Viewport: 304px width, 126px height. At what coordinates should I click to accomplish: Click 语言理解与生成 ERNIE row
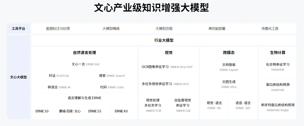pos(84,98)
